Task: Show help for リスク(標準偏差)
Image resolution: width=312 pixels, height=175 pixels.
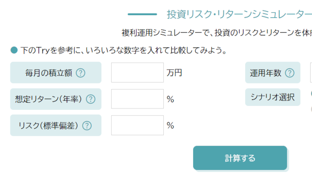Action: click(x=87, y=126)
